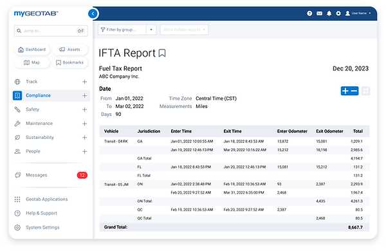Screen dimensions: 386x251
Task: Select the Track menu item
Action: pos(32,82)
